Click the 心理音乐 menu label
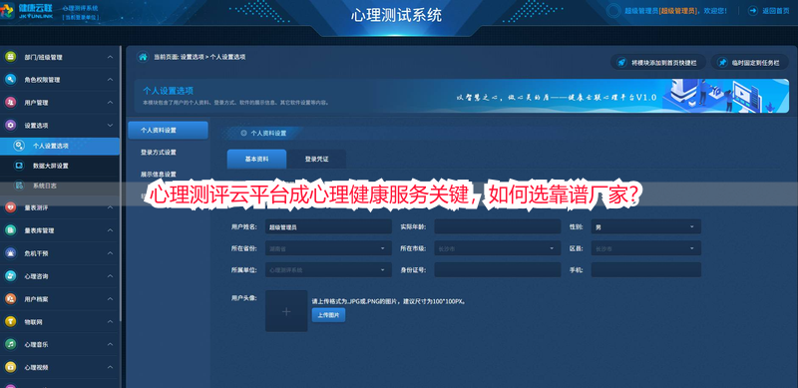798x388 pixels. point(36,345)
